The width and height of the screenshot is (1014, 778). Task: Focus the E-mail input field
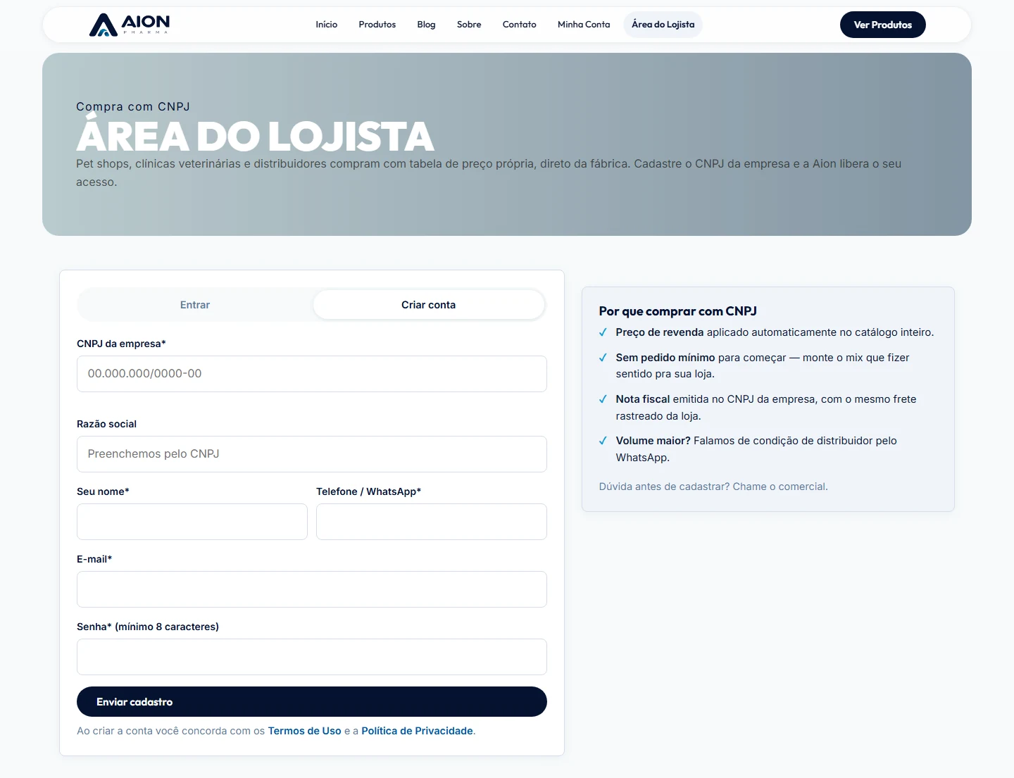[x=312, y=589]
